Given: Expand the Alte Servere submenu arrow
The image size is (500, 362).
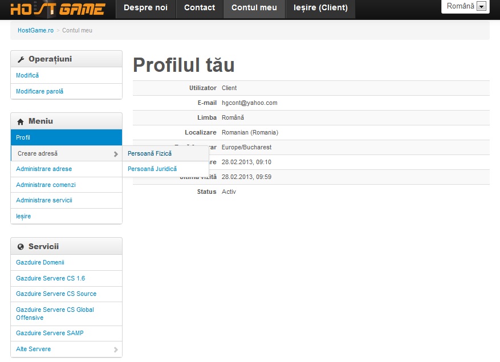Looking at the screenshot, I should pyautogui.click(x=116, y=349).
